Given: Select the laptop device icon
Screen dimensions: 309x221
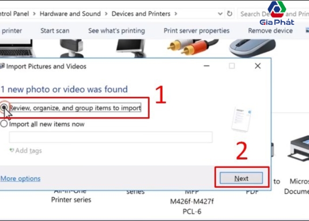Looking at the screenshot, I should 17,48.
